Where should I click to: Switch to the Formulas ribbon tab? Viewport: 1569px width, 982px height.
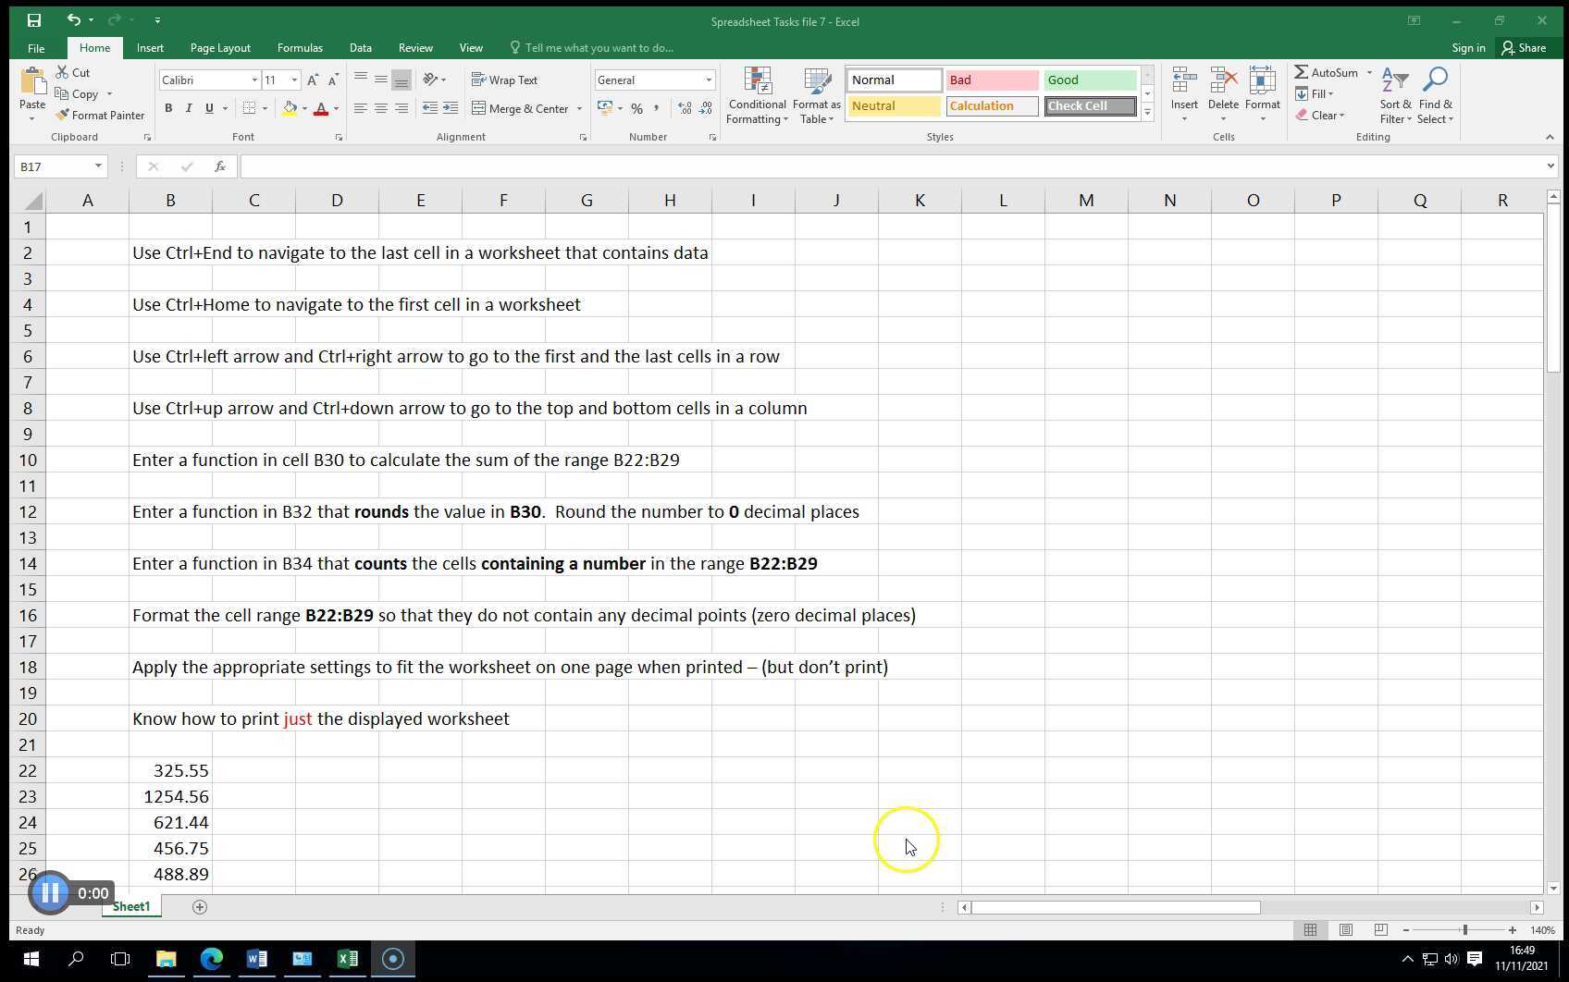point(299,47)
